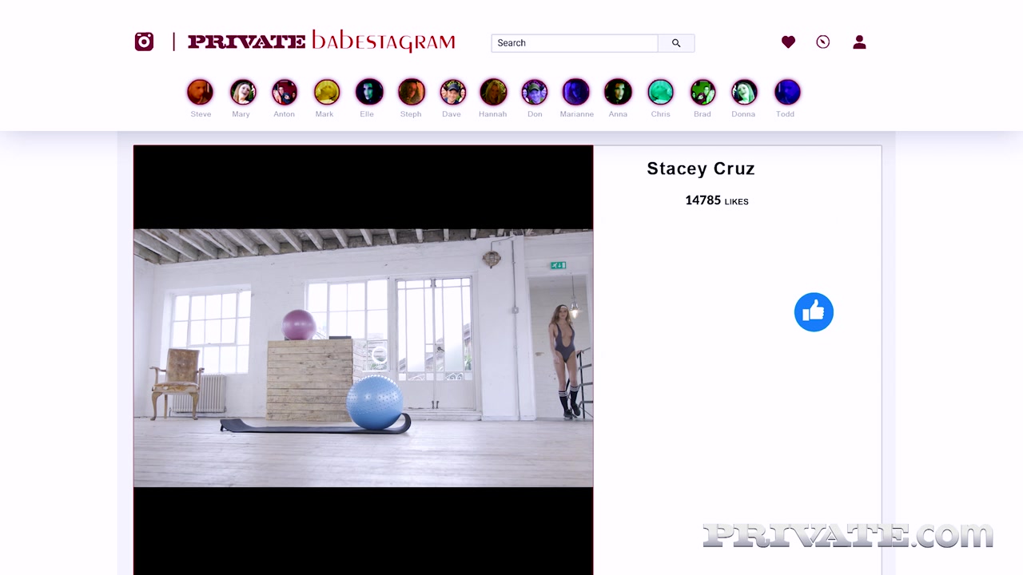Click the Stacey Cruz name heading
1023x575 pixels.
pos(700,169)
